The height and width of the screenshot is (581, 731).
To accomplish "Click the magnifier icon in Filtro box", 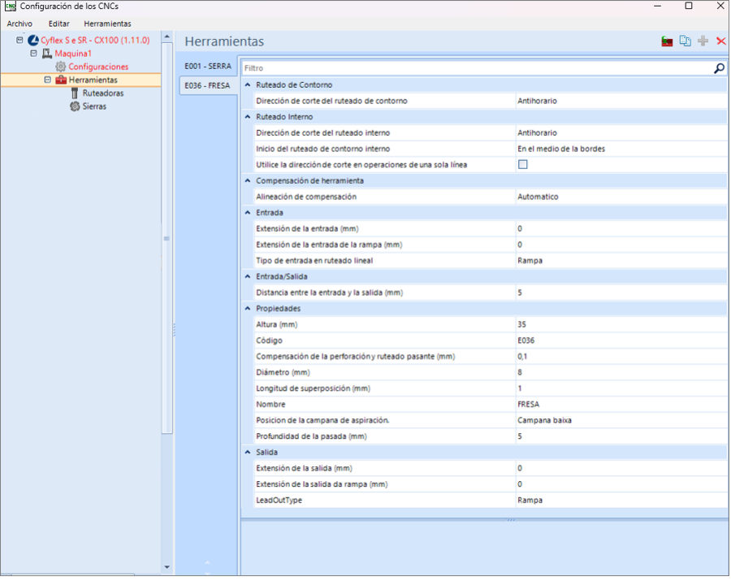I will point(719,68).
